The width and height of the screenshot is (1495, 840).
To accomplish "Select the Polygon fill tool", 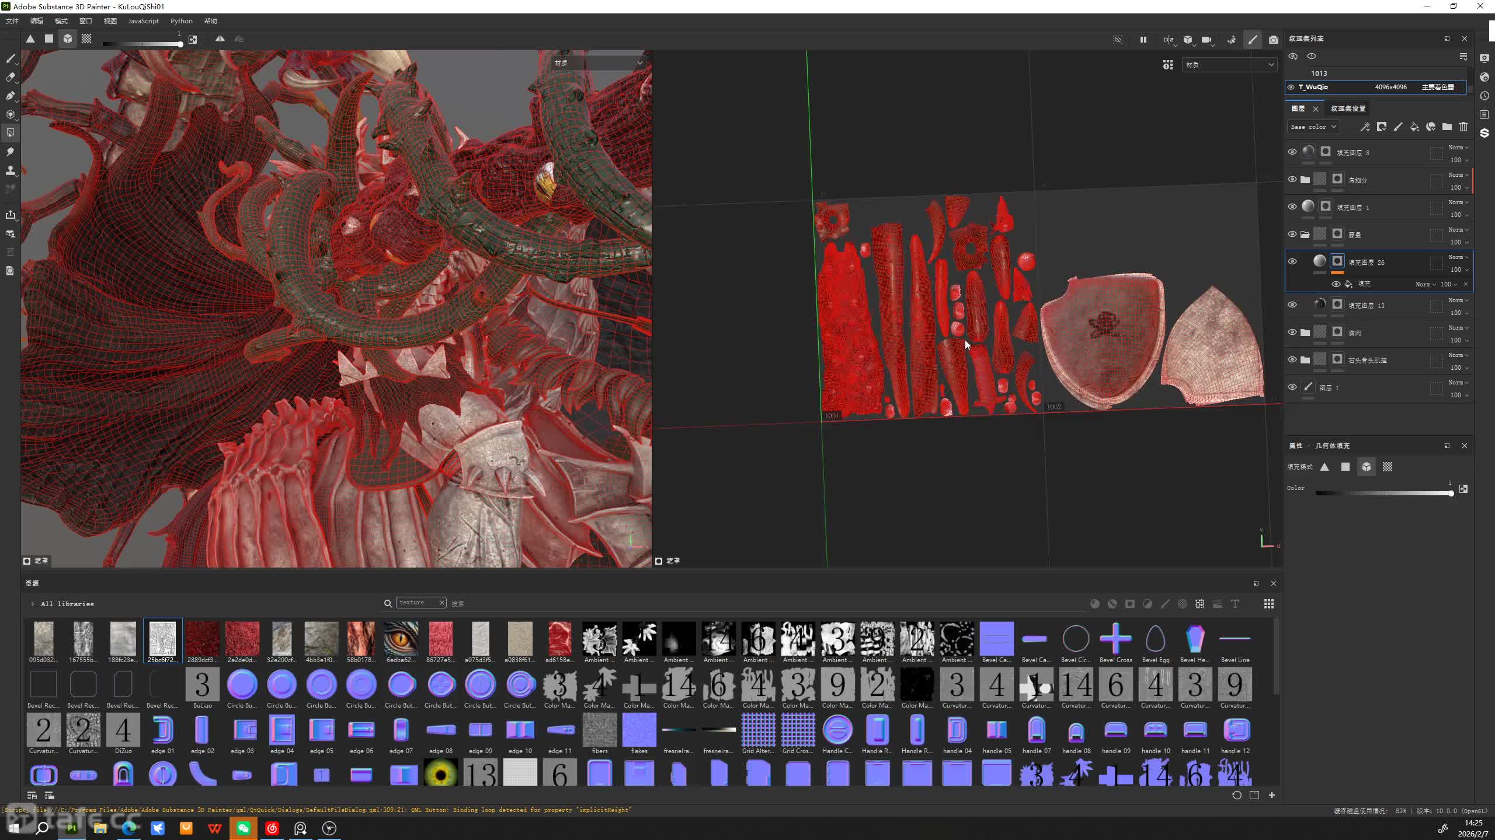I will (x=10, y=133).
